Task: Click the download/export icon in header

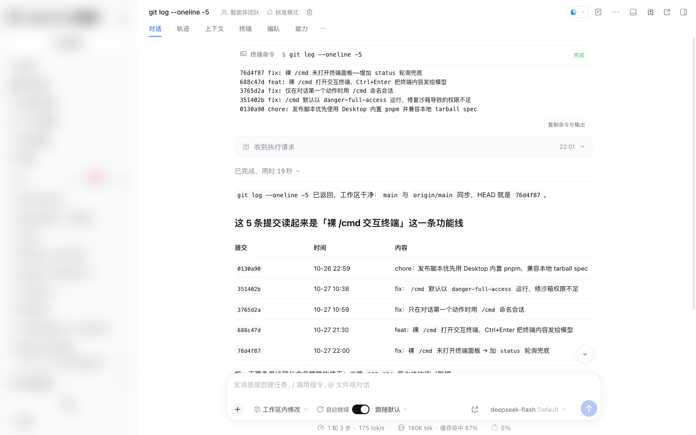Action: click(x=651, y=12)
